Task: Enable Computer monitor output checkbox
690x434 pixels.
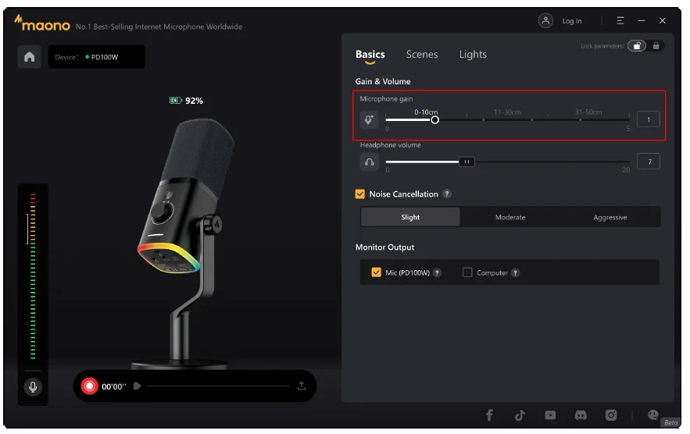Action: 467,272
